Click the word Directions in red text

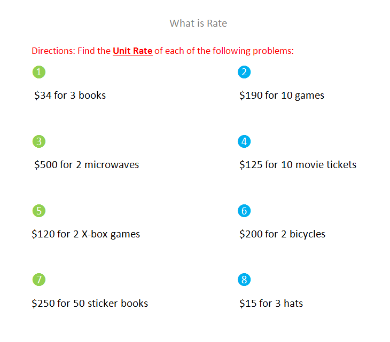(x=53, y=51)
